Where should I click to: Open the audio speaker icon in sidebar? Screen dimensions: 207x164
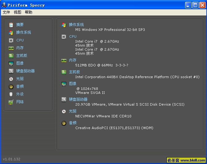pos(11,86)
